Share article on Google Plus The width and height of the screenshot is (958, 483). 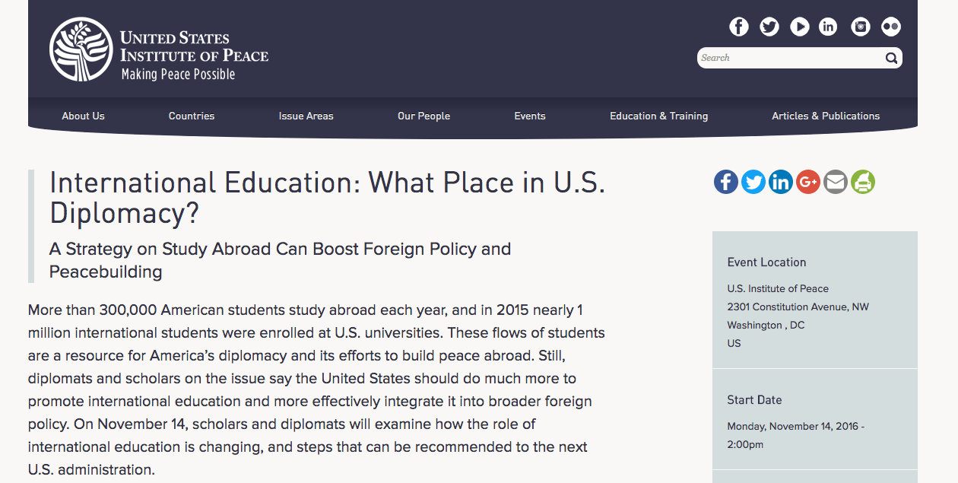tap(808, 182)
